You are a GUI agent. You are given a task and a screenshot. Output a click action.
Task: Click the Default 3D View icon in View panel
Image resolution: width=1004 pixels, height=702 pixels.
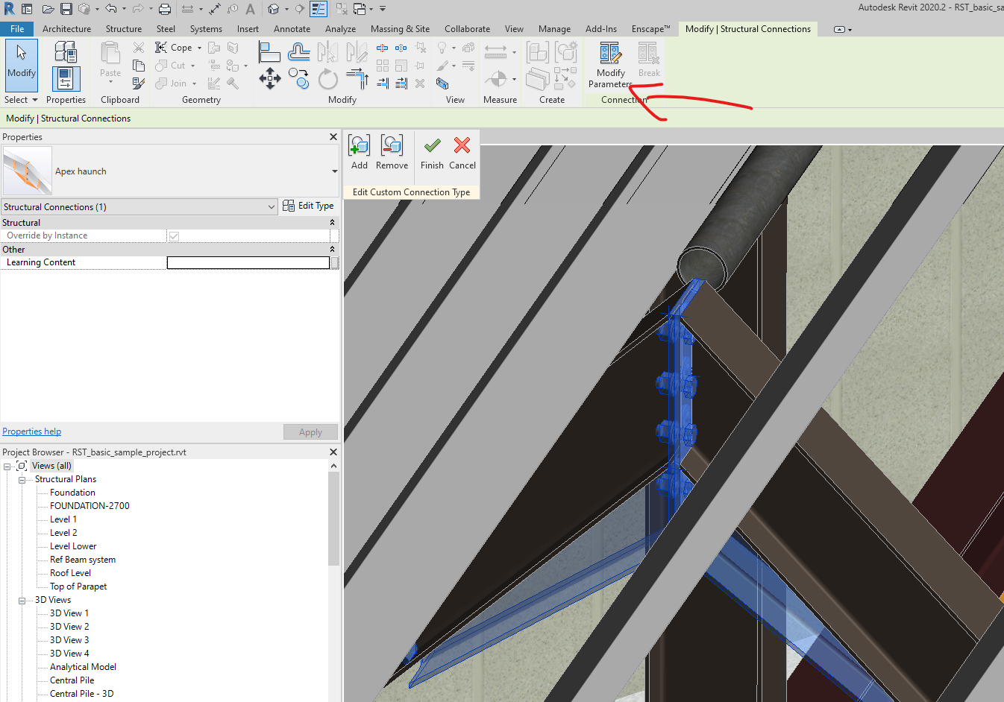442,85
